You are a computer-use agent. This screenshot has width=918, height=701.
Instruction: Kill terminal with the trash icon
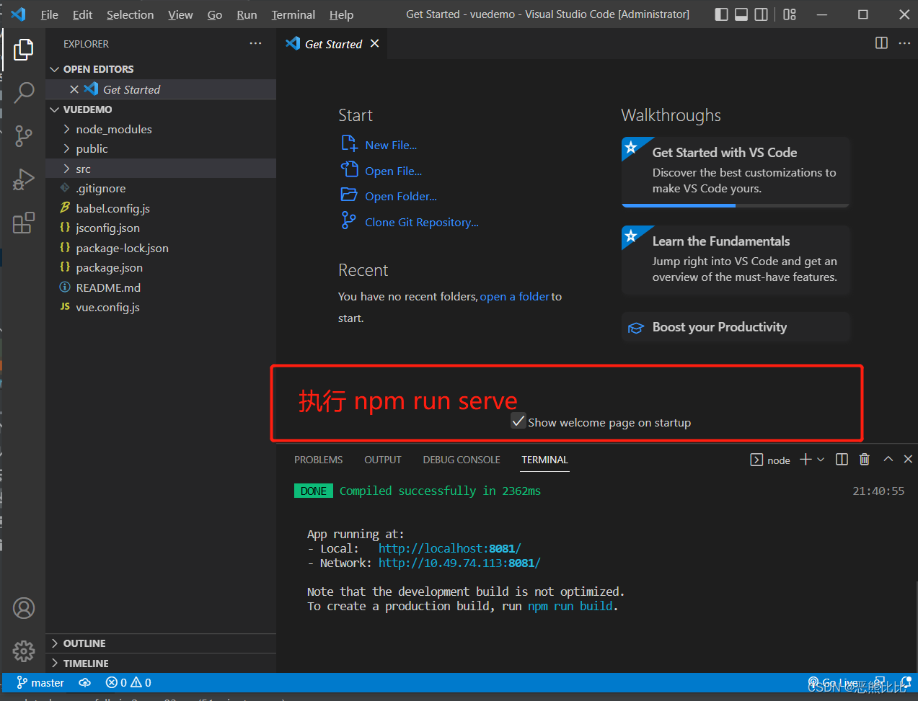pyautogui.click(x=865, y=460)
